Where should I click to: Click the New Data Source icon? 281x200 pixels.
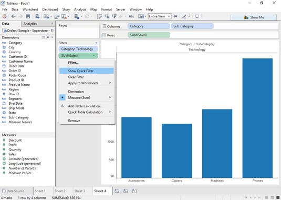37,16
